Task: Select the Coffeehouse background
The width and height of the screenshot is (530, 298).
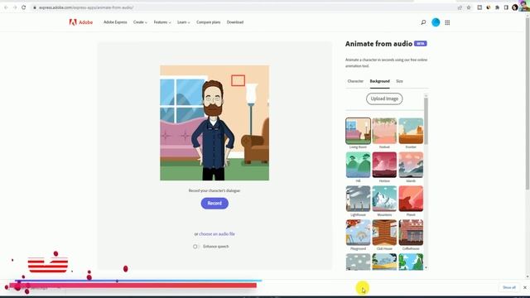Action: click(x=411, y=233)
